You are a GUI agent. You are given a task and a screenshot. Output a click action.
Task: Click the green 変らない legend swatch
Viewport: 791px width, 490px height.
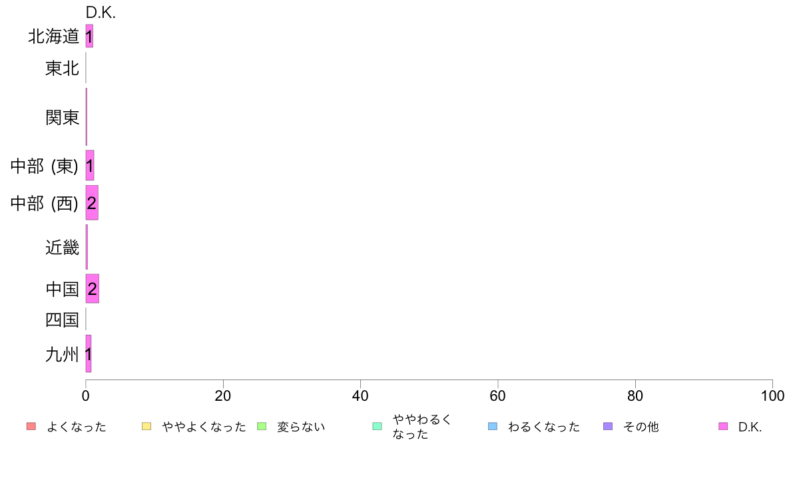tap(262, 426)
